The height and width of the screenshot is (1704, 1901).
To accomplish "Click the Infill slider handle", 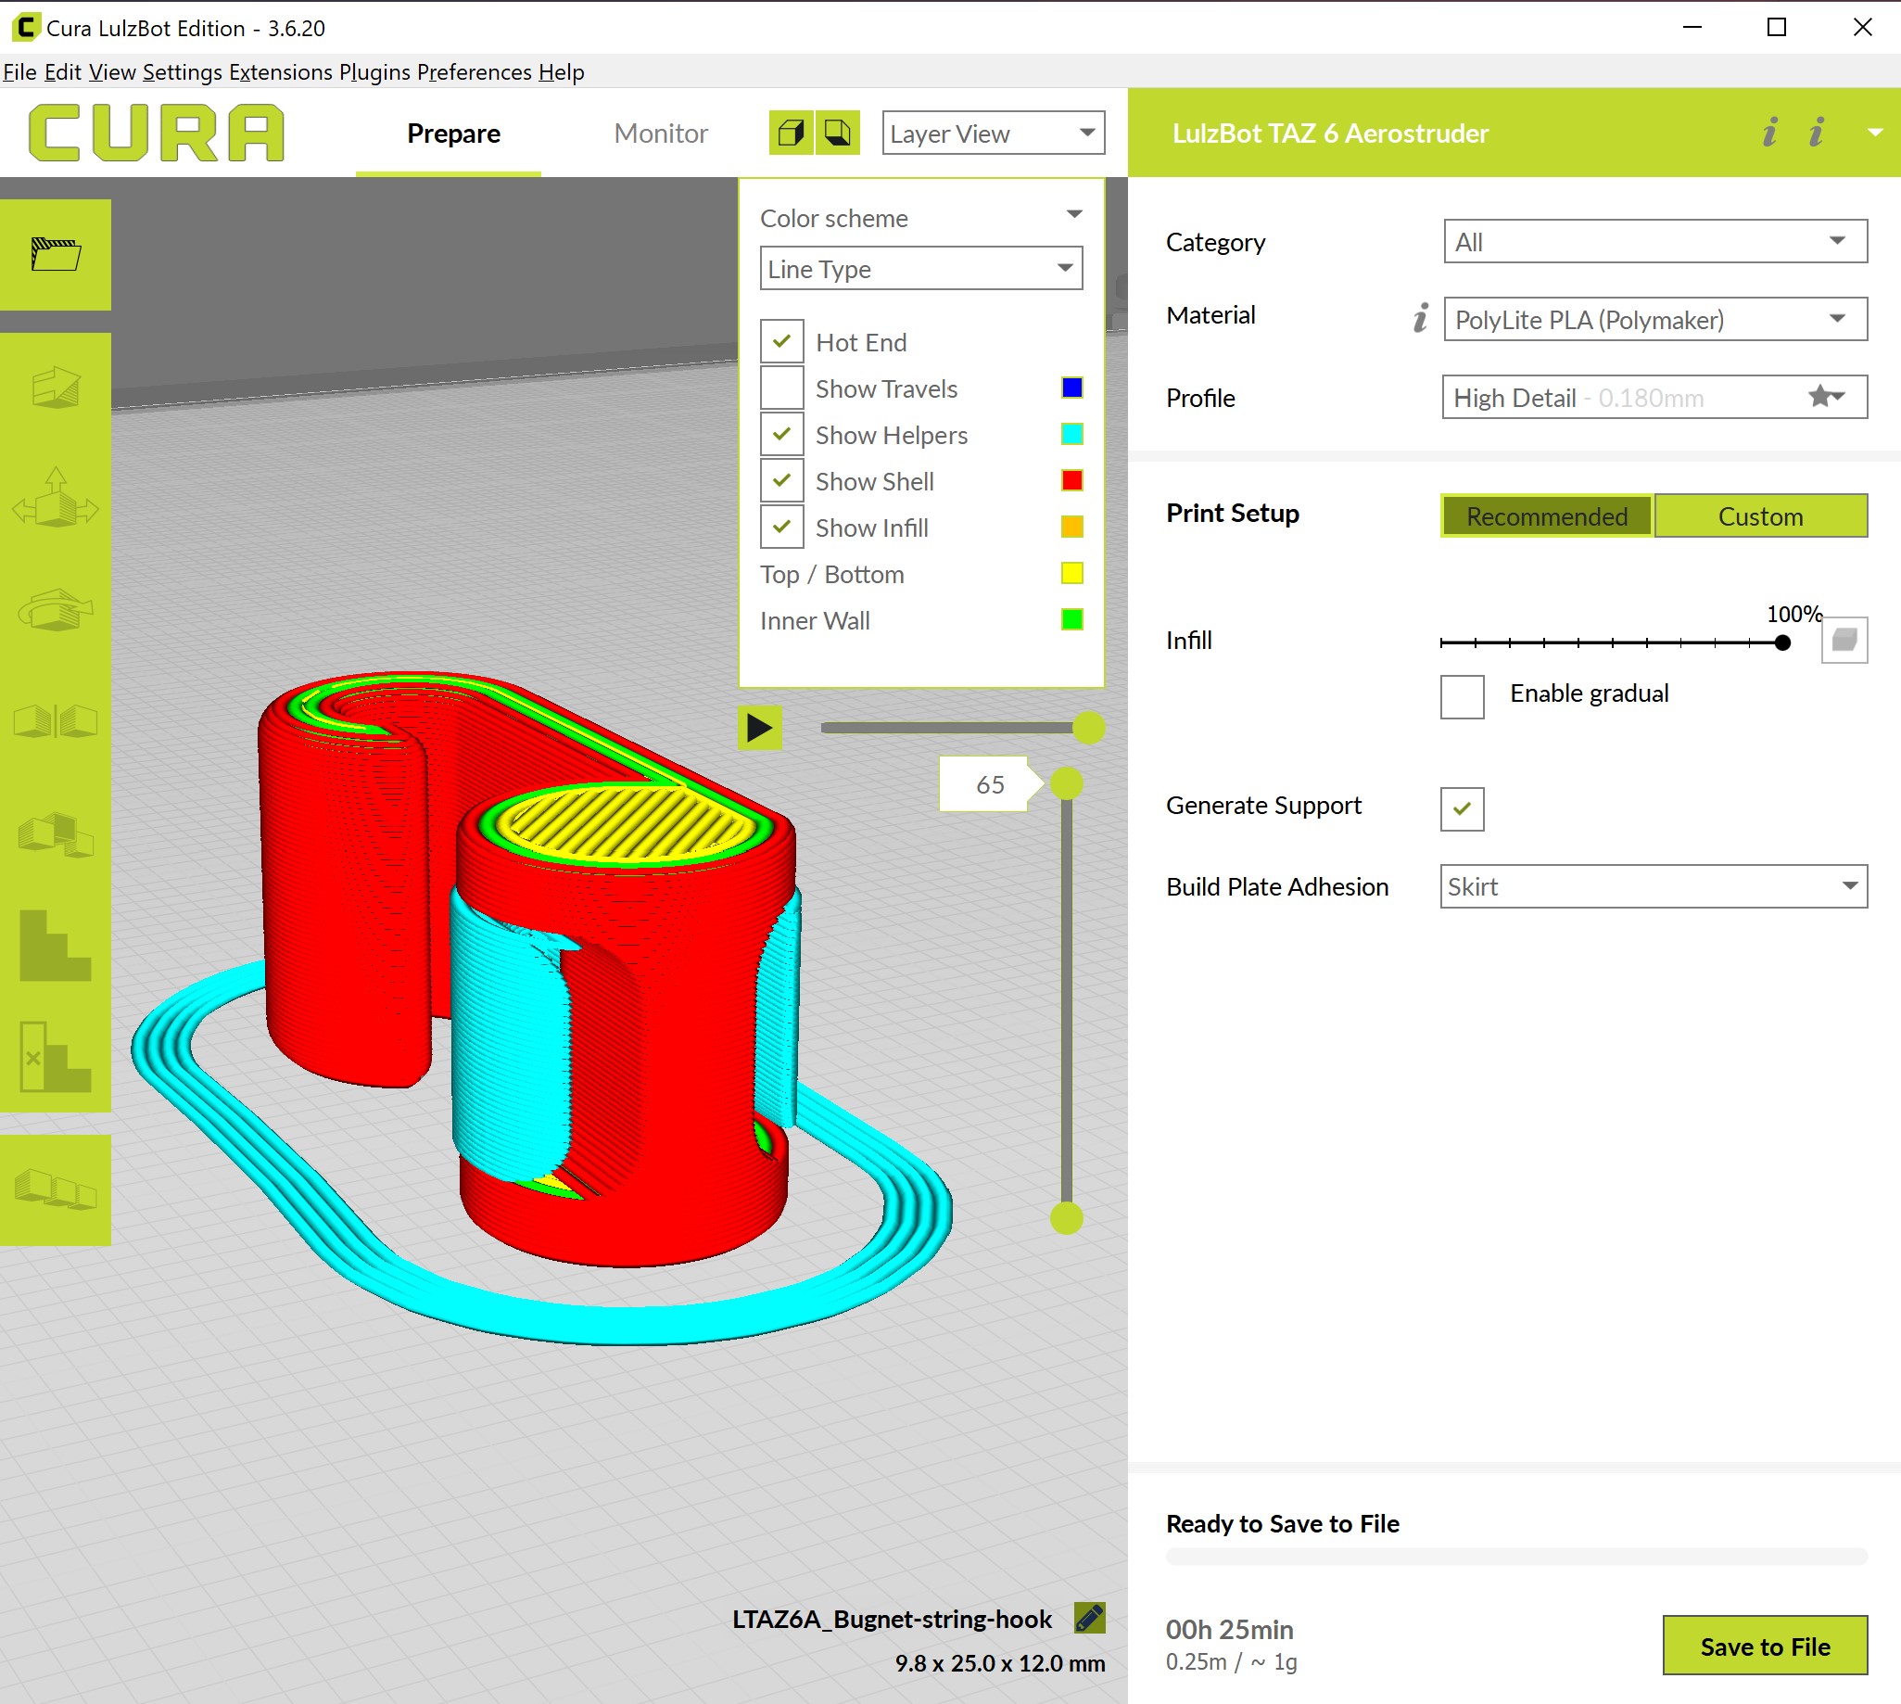I will coord(1782,642).
